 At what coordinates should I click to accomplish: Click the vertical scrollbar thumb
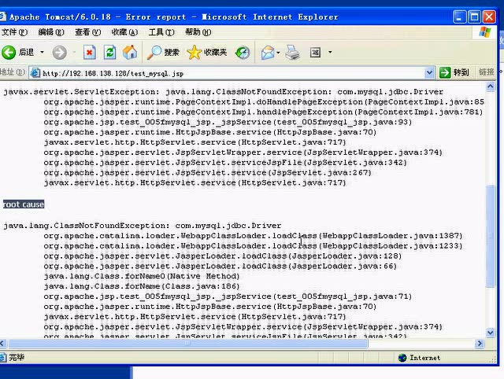pos(490,236)
